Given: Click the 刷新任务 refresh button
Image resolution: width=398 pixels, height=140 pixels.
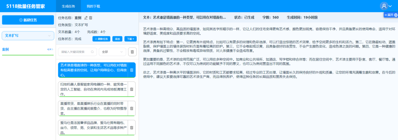Looking at the screenshot, I should pos(101,39).
